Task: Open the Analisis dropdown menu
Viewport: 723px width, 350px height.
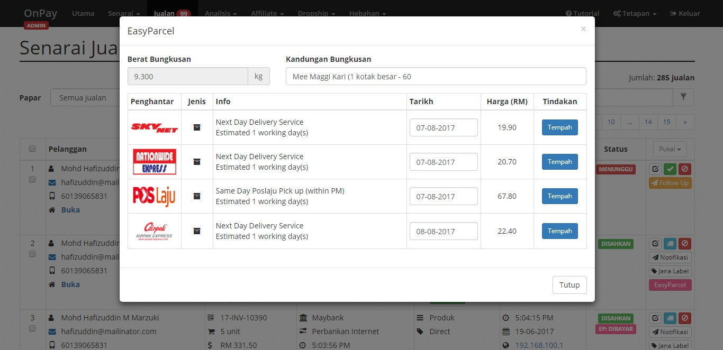Action: [221, 13]
